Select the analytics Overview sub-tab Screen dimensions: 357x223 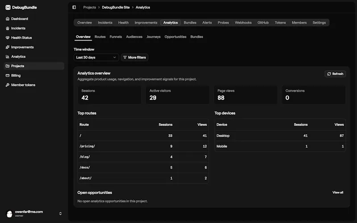click(83, 37)
